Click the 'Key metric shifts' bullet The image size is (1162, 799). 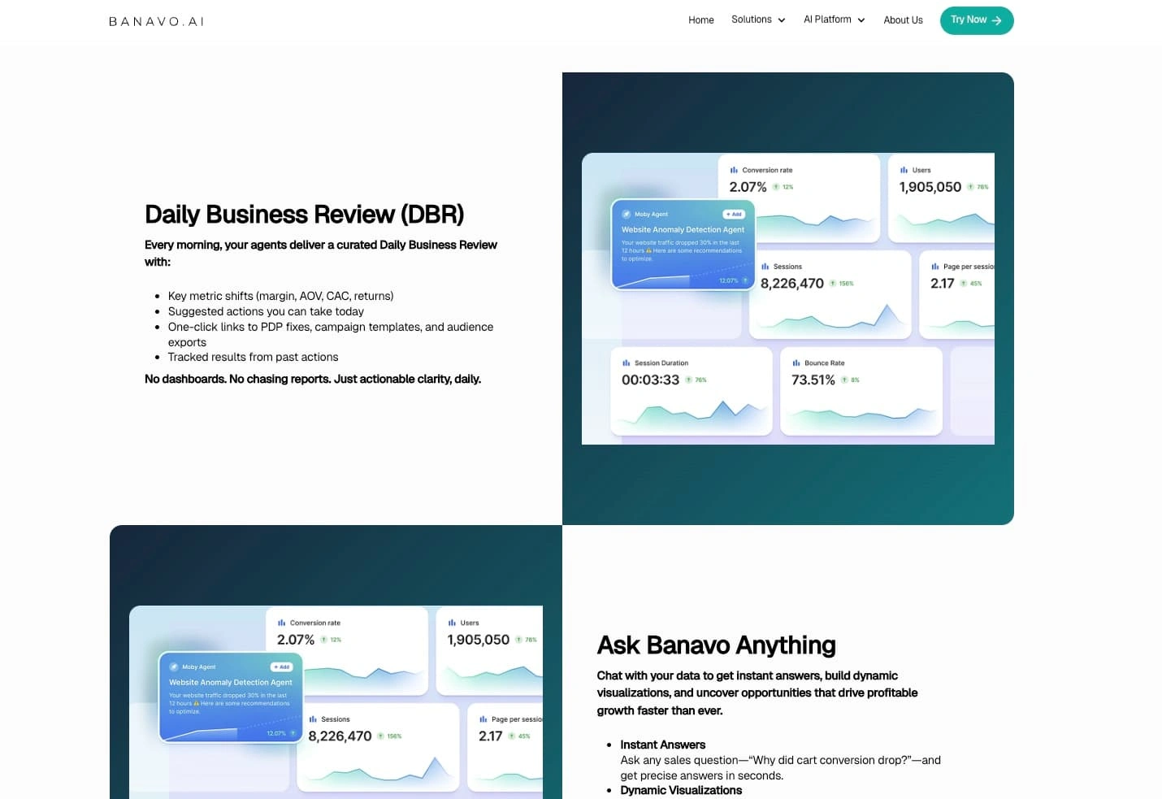(280, 296)
